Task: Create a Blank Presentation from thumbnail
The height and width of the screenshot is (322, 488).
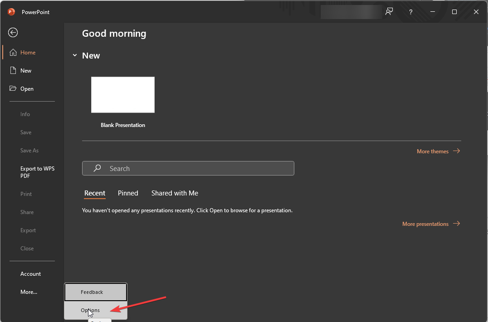Action: [x=123, y=95]
